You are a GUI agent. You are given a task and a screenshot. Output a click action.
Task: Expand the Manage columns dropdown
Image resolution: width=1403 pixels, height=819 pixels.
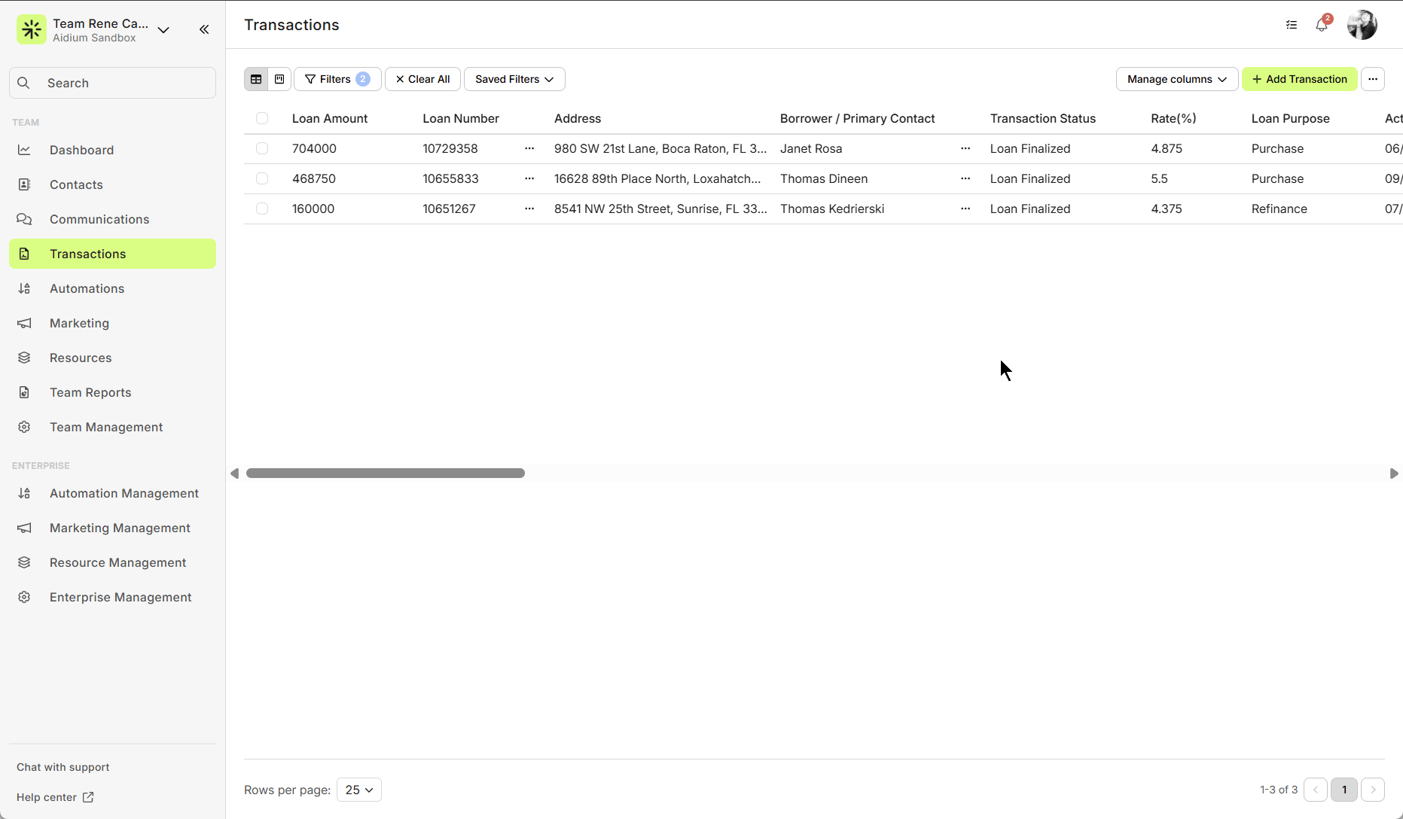click(1176, 79)
